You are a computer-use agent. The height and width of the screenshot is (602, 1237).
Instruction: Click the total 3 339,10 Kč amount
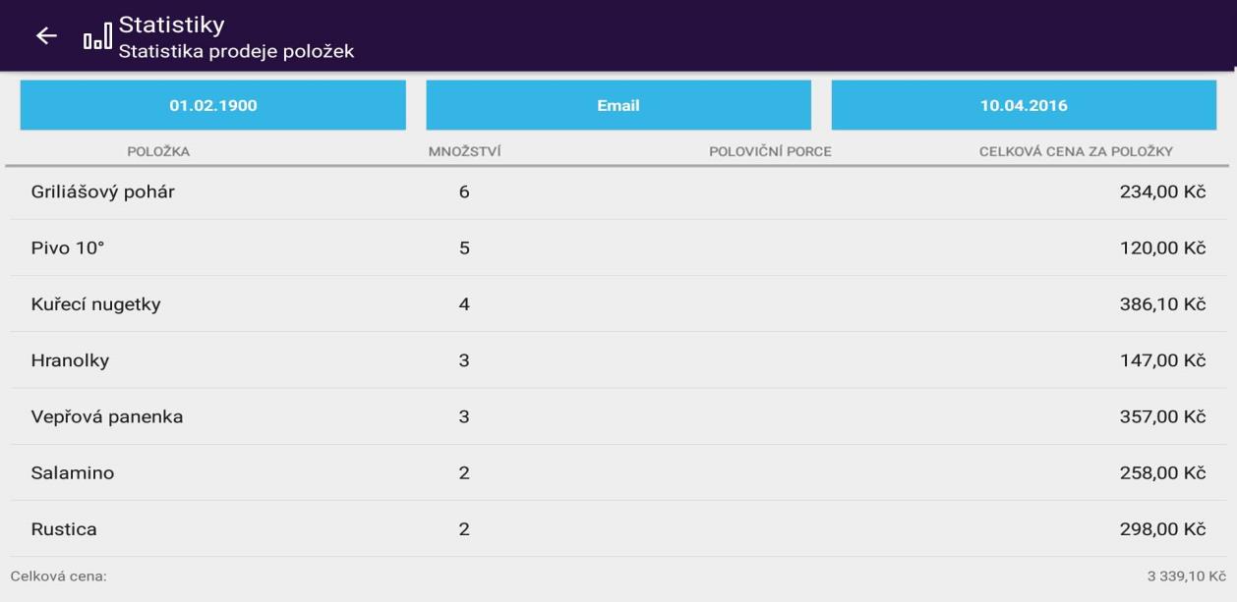(1186, 576)
